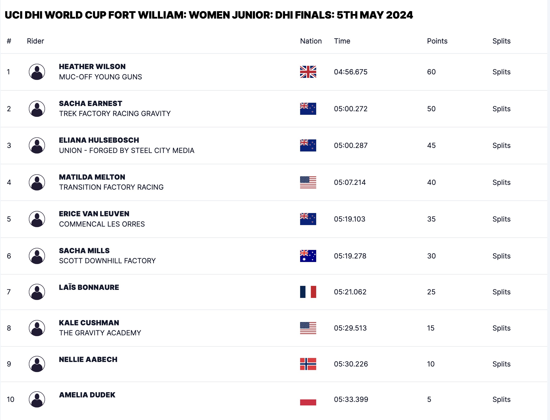Click the Nation column header
The width and height of the screenshot is (550, 420).
(x=311, y=41)
